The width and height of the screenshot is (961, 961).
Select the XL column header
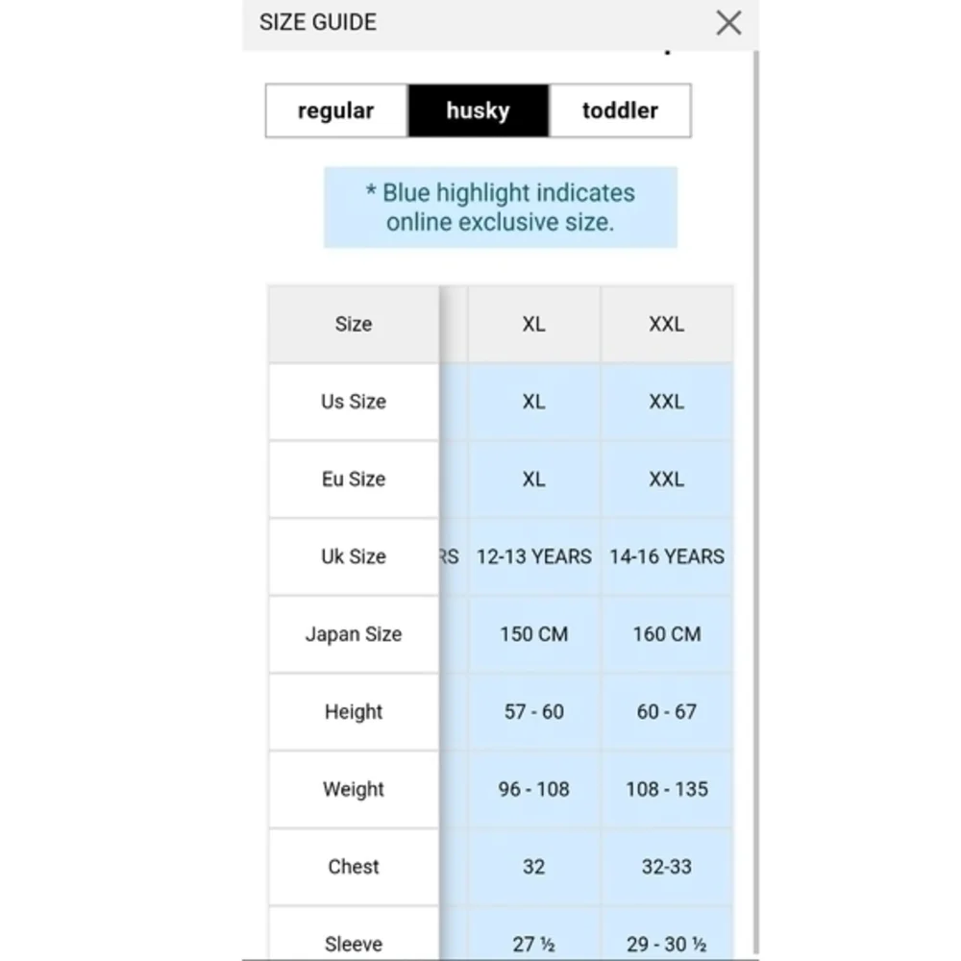[x=533, y=324]
